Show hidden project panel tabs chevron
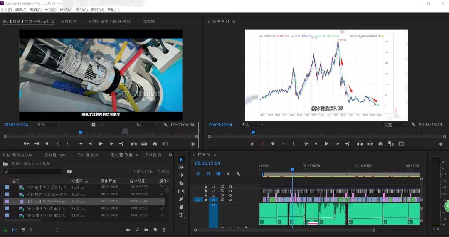Image resolution: width=449 pixels, height=237 pixels. tap(170, 155)
